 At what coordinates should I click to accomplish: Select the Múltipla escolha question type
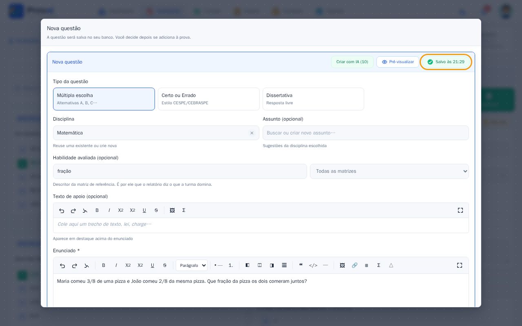104,99
